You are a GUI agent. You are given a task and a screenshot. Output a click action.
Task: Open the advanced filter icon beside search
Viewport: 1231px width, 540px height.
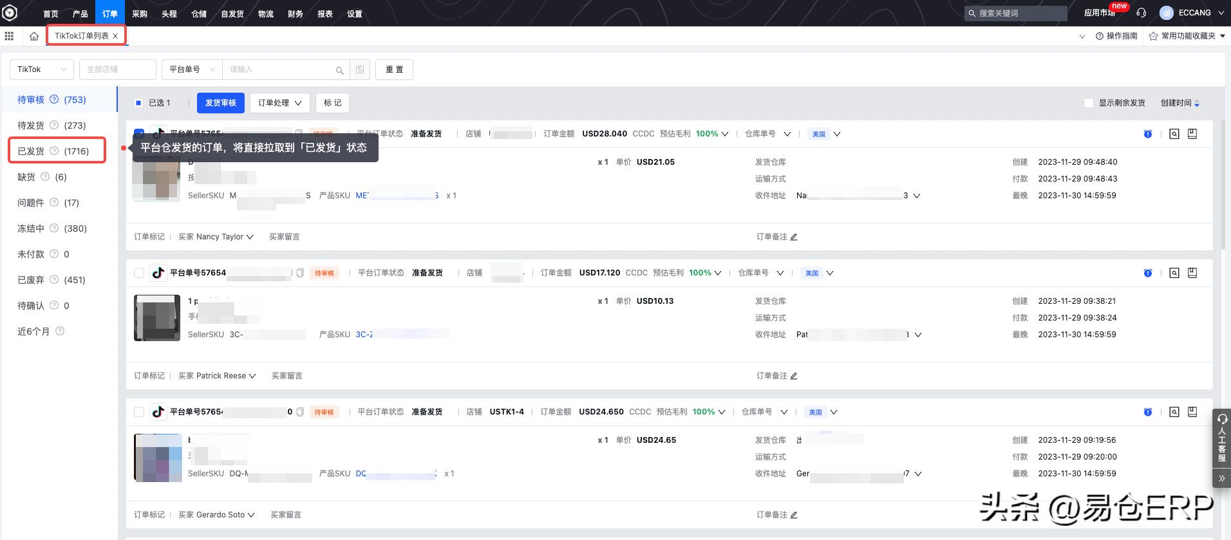[360, 70]
